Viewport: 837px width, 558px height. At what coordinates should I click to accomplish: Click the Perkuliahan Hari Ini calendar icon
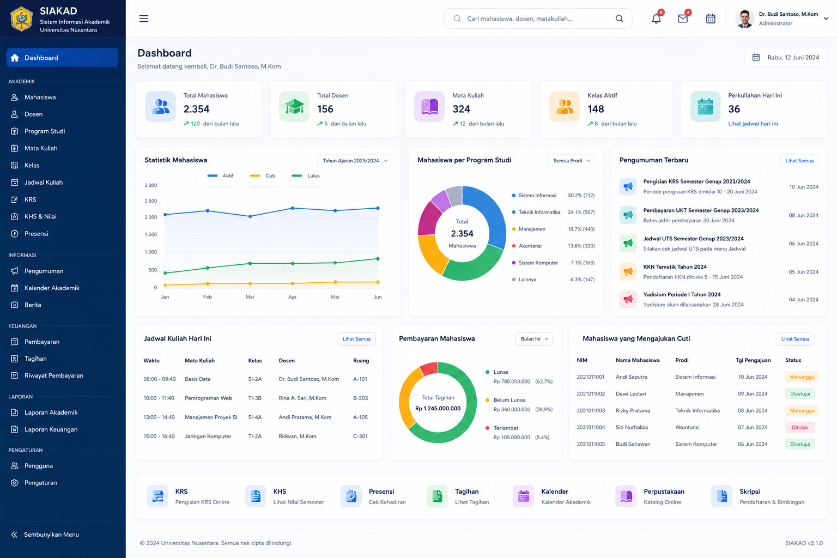coord(705,106)
